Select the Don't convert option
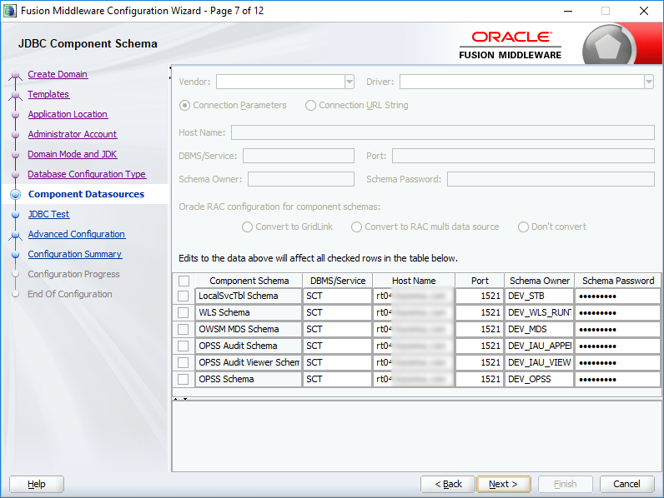The height and width of the screenshot is (498, 664). [523, 227]
